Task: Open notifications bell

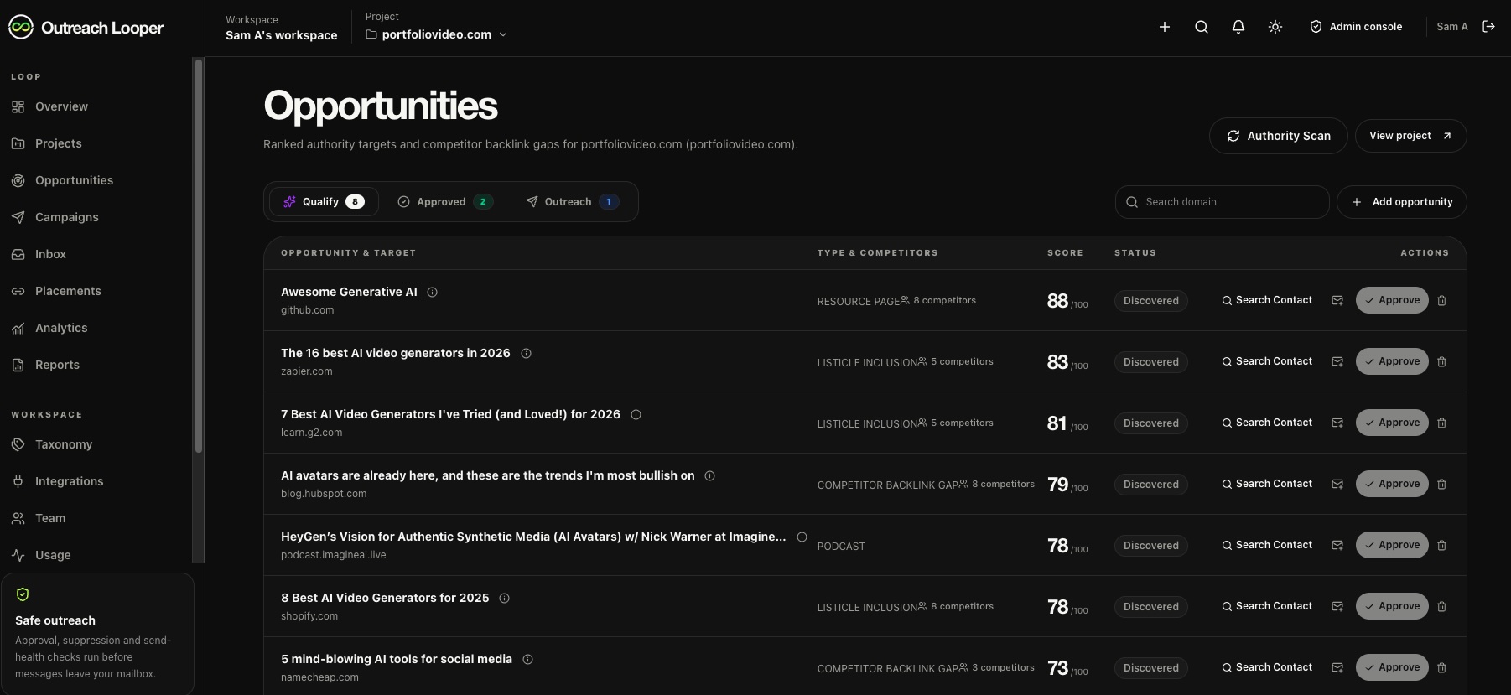Action: 1238,27
